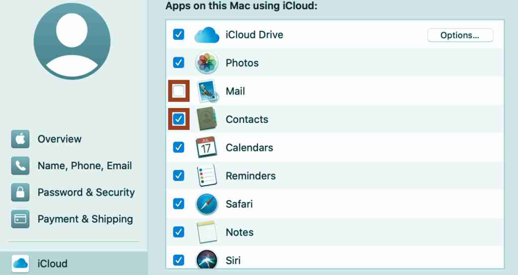Click the Siri label
Viewport: 518px width, 275px height.
tap(233, 260)
